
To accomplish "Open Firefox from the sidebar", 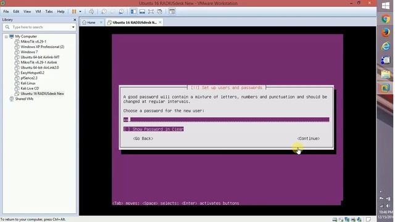I will point(385,33).
